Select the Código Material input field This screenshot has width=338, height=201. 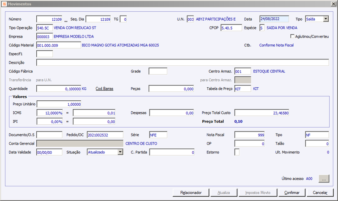coord(59,45)
